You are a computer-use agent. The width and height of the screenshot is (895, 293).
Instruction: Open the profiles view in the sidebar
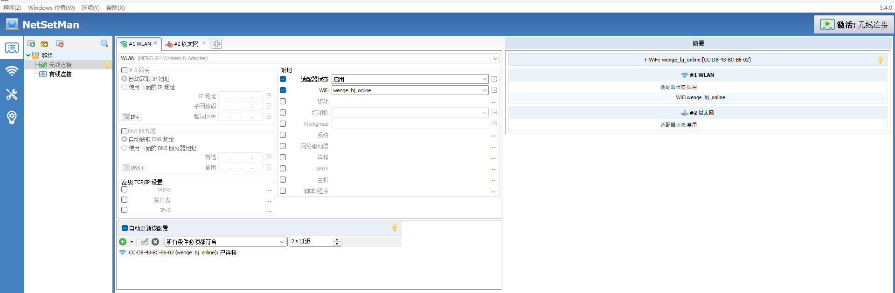click(x=12, y=48)
